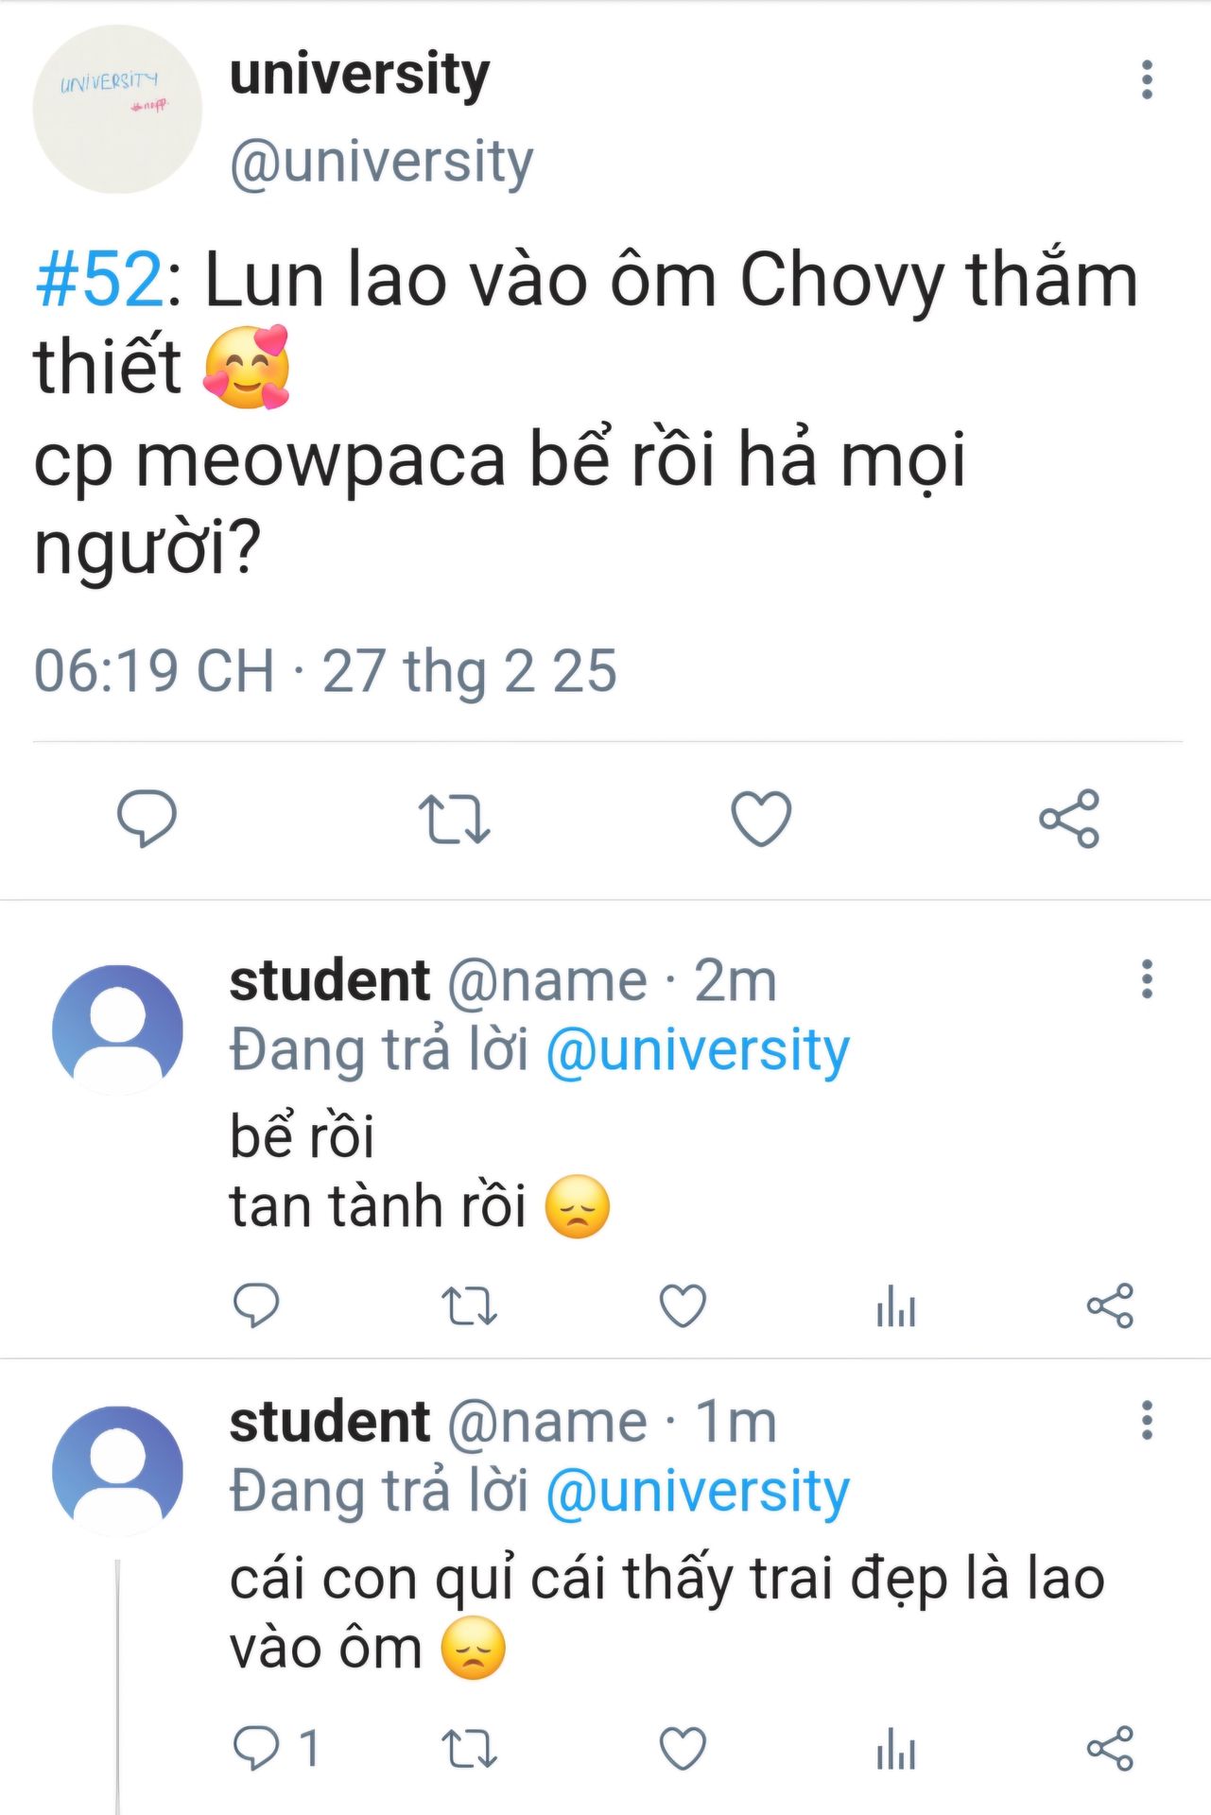The image size is (1211, 1815).
Task: Reply to the main #52 tweet
Action: [x=147, y=818]
